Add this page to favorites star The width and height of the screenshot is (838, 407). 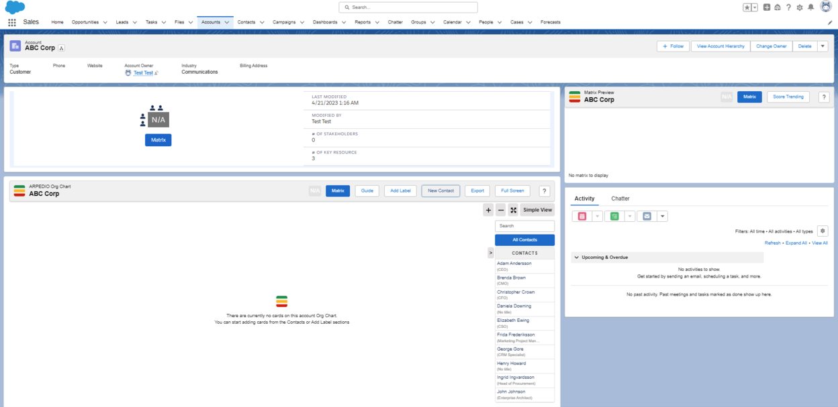747,7
